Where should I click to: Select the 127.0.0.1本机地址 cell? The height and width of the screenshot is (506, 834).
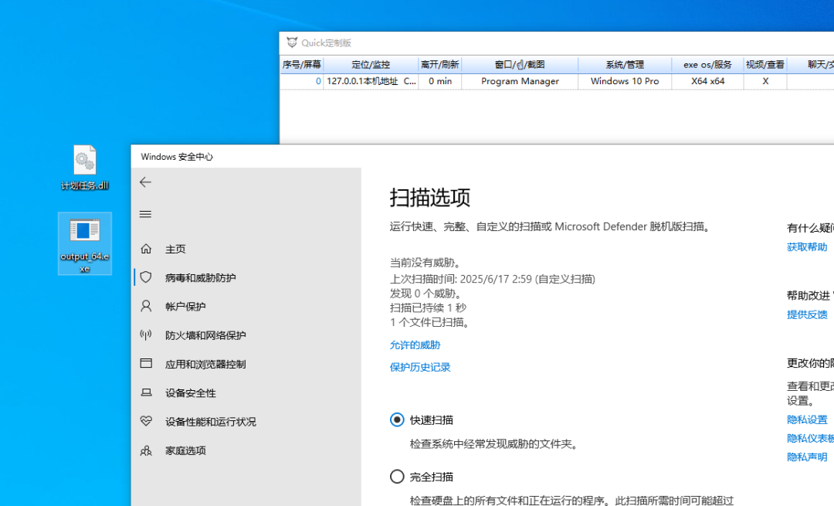coord(371,81)
